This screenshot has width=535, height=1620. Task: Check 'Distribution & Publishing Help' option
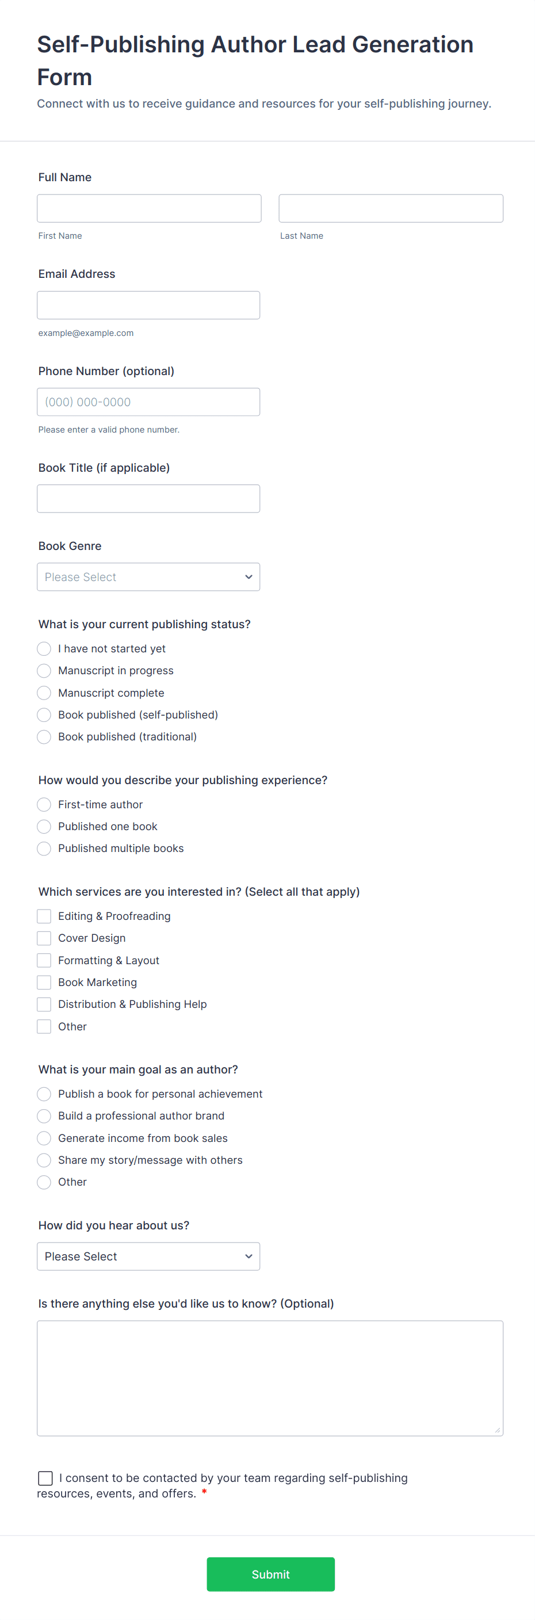coord(44,1004)
